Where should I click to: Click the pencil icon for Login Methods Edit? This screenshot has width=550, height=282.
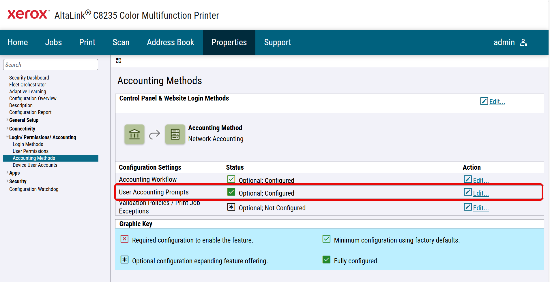[x=484, y=101]
